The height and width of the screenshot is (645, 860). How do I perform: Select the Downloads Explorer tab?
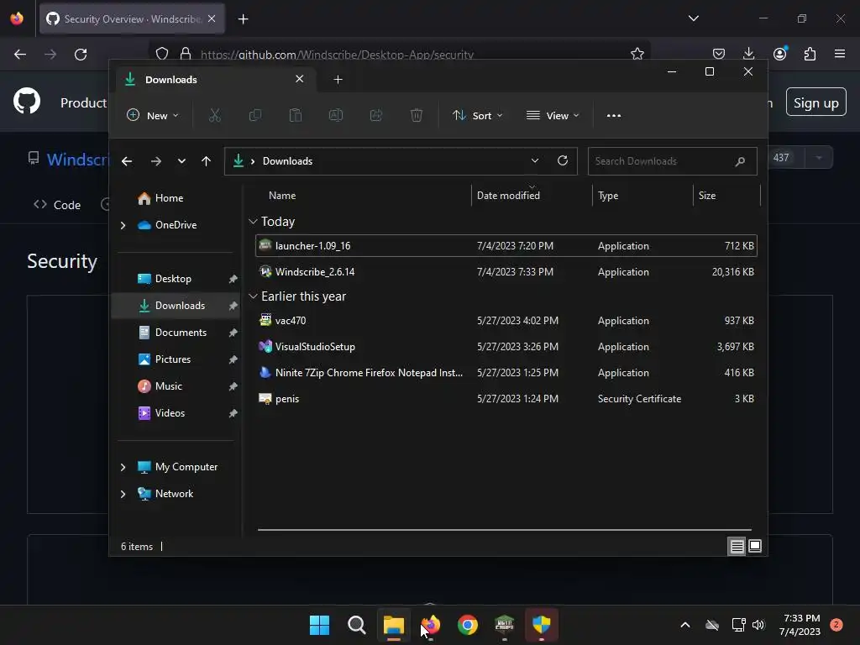tap(216, 80)
